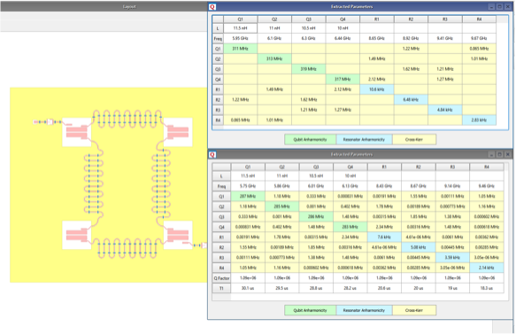
Task: Minimize the lower Extracted Parameters window
Action: pos(491,154)
